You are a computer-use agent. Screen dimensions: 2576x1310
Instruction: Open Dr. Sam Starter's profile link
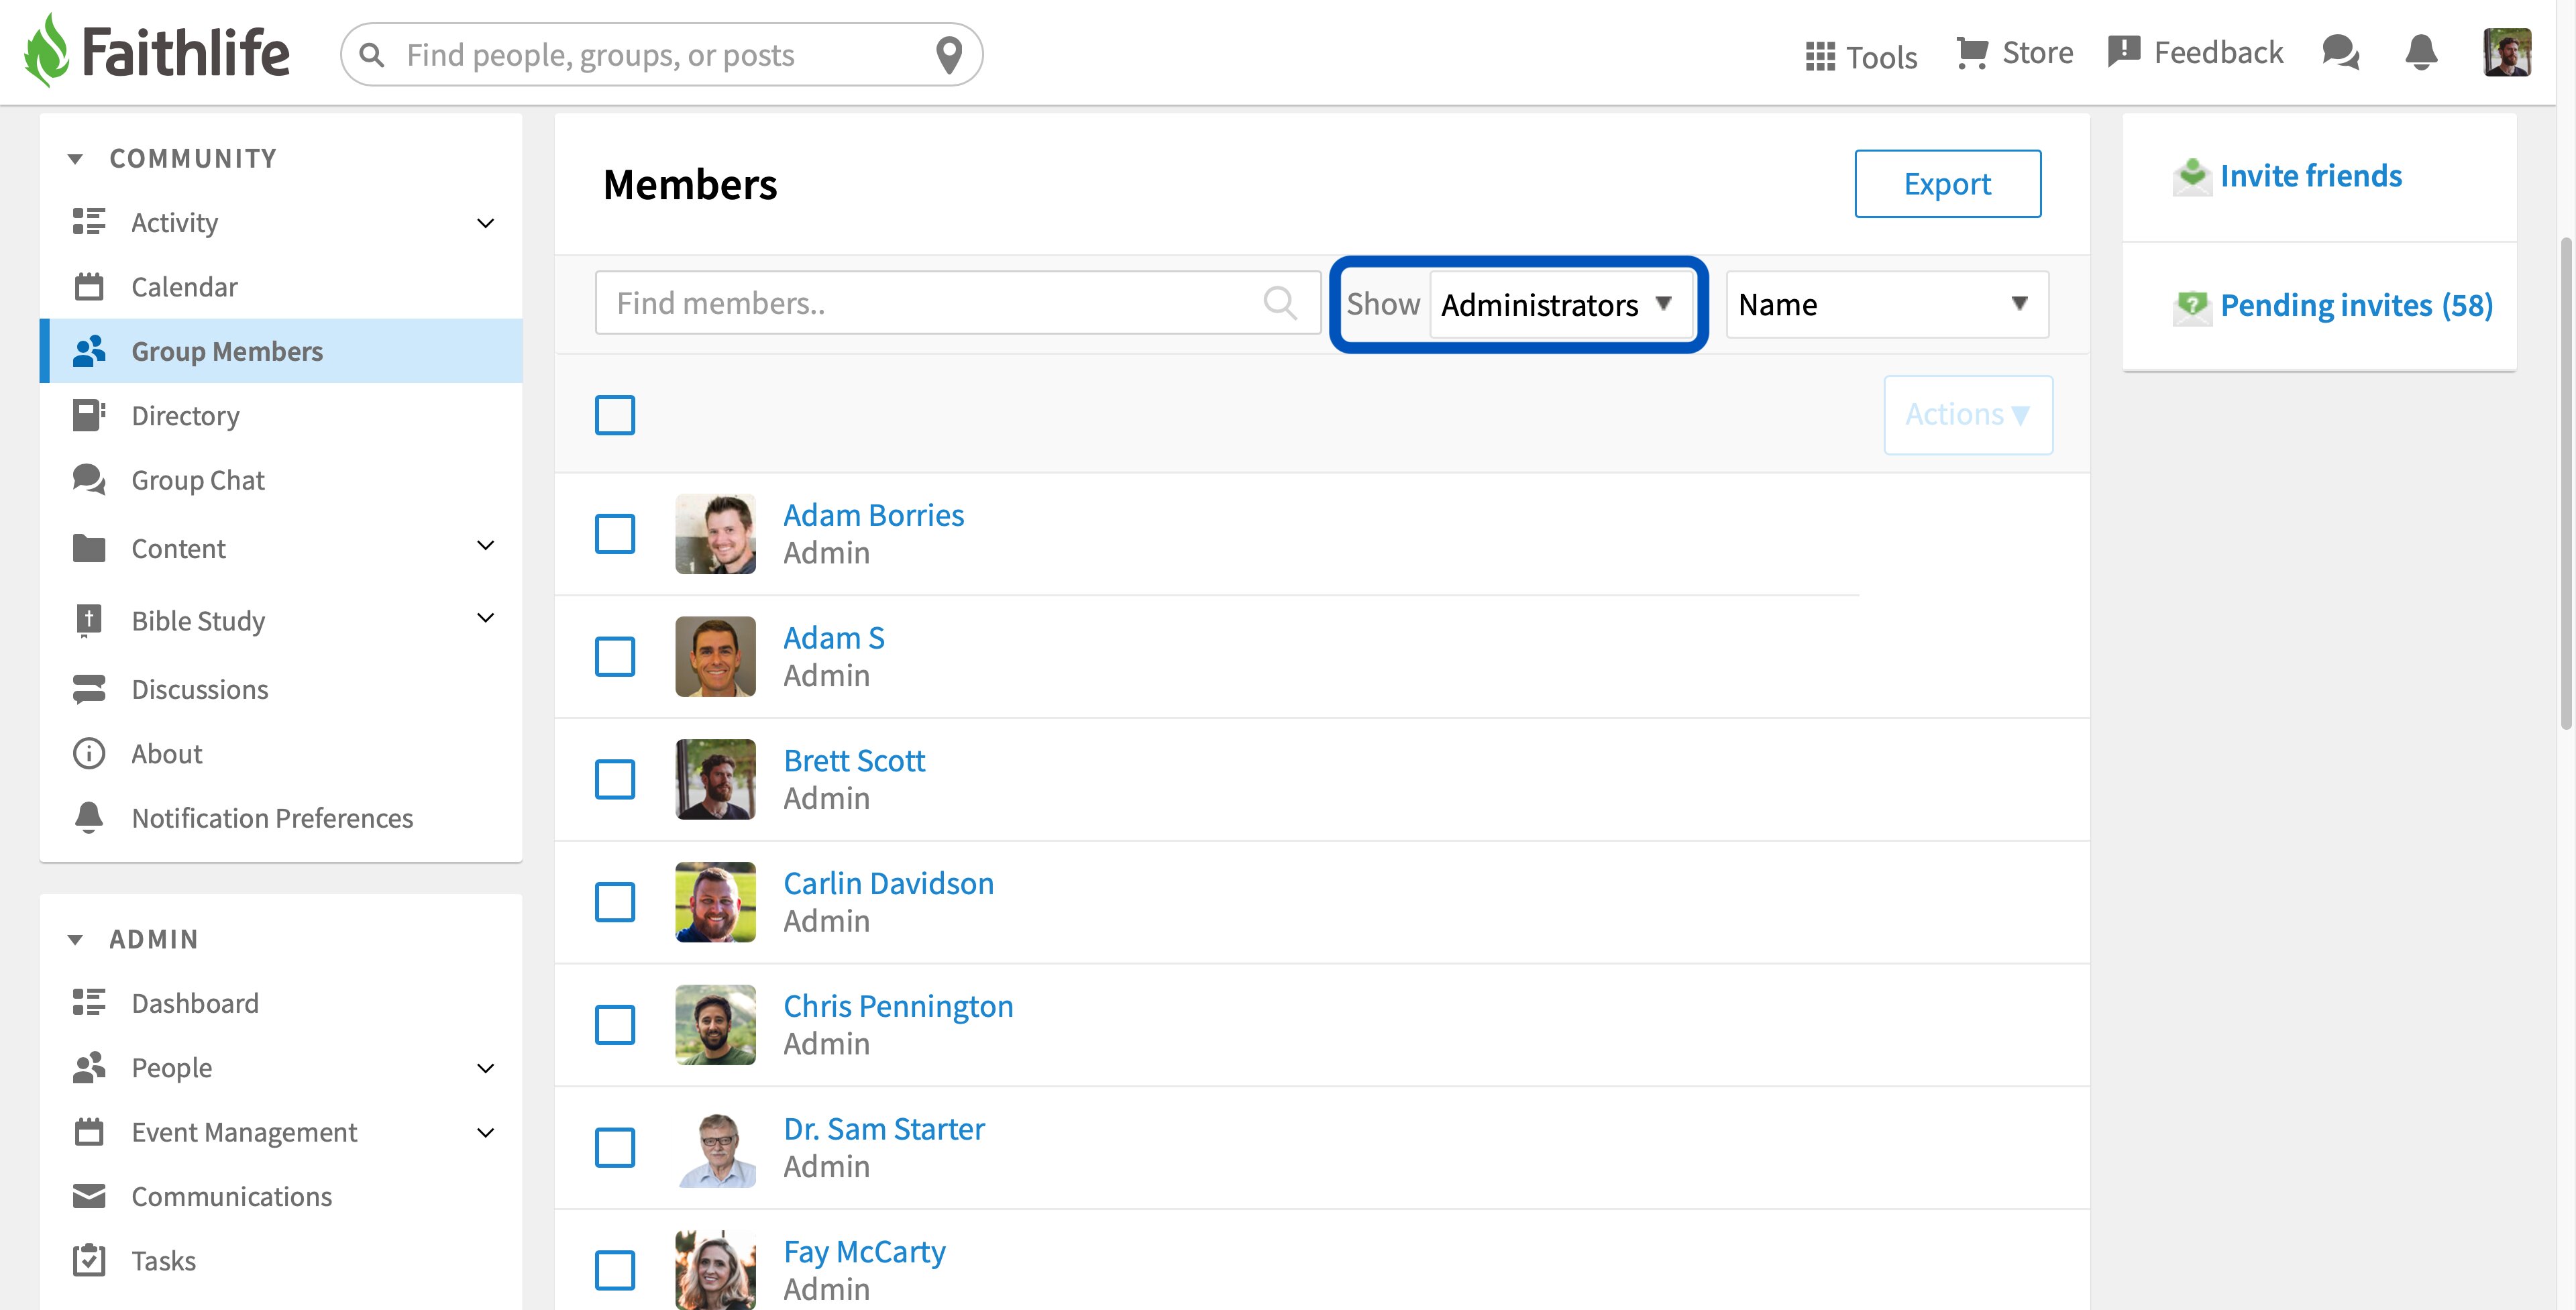(x=884, y=1129)
